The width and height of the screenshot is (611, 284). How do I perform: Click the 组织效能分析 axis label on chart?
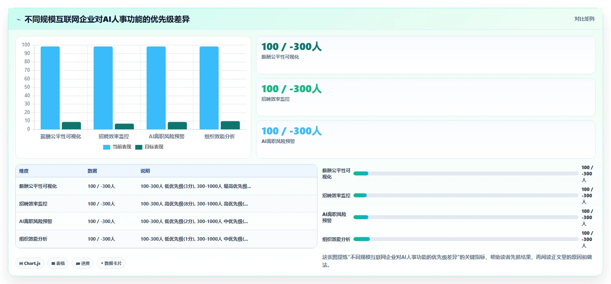(x=220, y=136)
